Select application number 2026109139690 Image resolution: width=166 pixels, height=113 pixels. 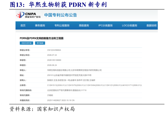point(54,60)
